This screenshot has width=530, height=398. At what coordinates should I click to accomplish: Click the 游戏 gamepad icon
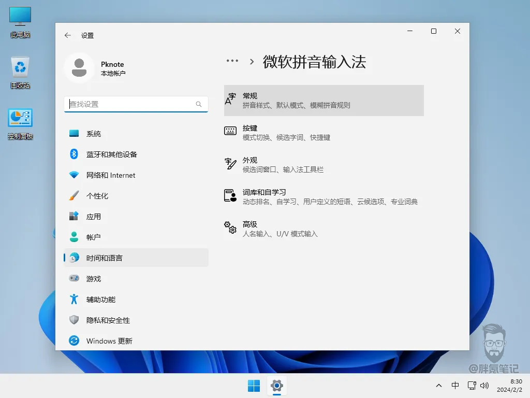point(74,278)
